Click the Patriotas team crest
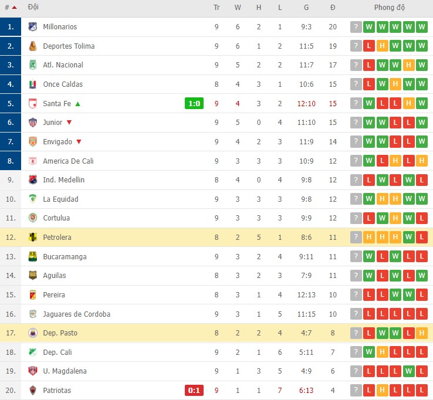 click(33, 391)
